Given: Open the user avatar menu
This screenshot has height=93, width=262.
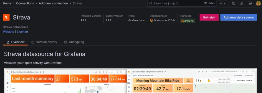Looking at the screenshot, I should (x=258, y=3).
